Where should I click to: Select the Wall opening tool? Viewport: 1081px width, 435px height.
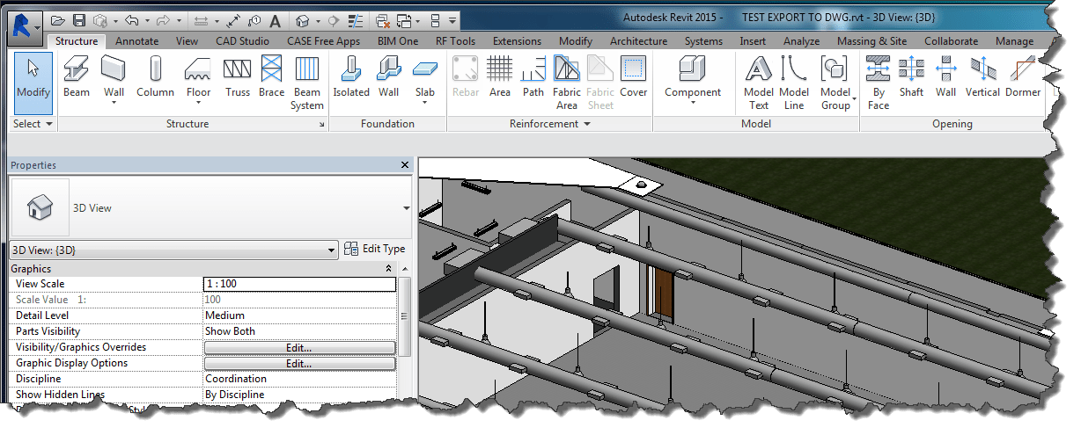coord(946,76)
